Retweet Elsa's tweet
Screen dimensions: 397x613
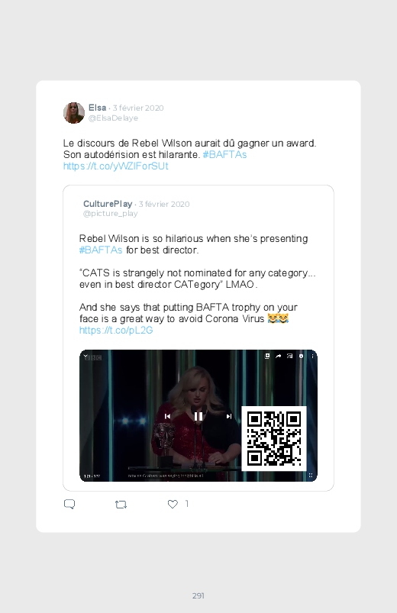tap(121, 505)
